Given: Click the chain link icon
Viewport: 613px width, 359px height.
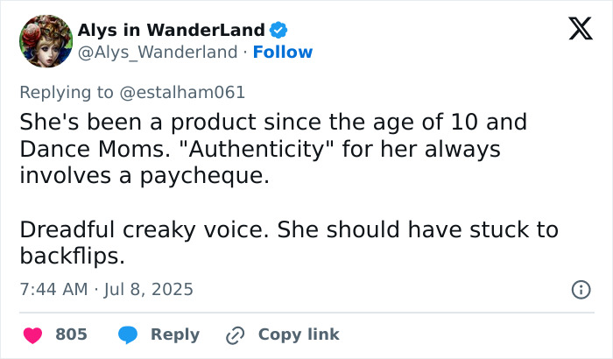Looking at the screenshot, I should (x=235, y=334).
